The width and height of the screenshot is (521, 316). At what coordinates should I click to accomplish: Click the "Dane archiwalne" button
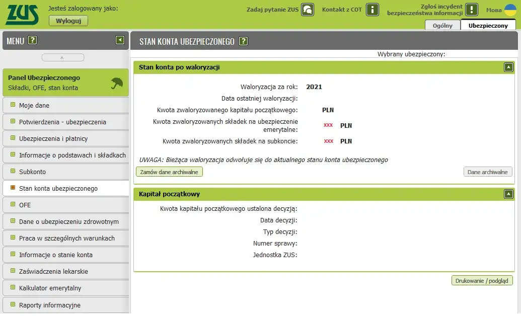[487, 172]
